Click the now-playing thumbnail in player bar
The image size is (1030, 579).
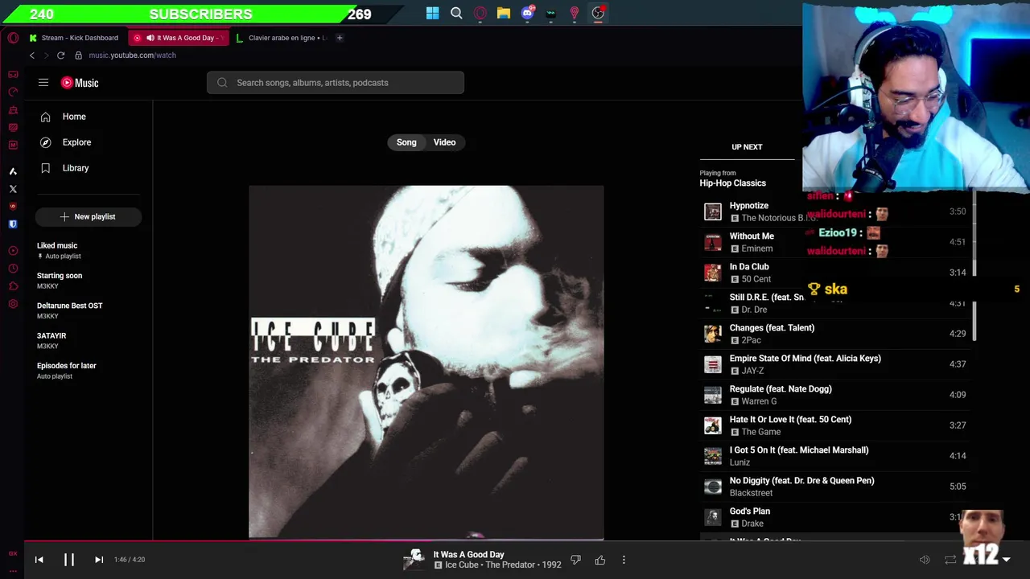414,560
